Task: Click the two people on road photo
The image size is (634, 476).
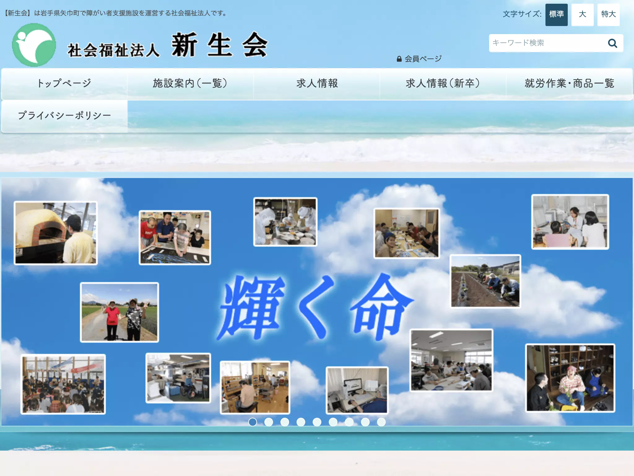Action: (119, 312)
